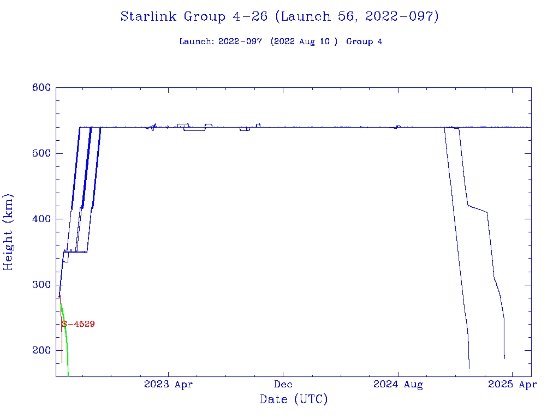Viewport: 559px width, 419px height.
Task: Click the "Height (km)" vertical axis title
Action: coord(8,232)
